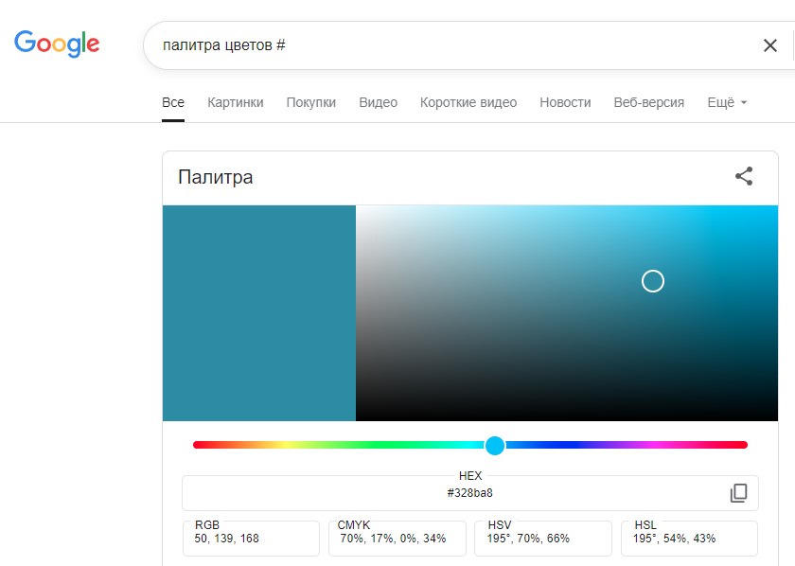This screenshot has height=566, width=795.
Task: Select the Веб-версия tab
Action: [x=648, y=102]
